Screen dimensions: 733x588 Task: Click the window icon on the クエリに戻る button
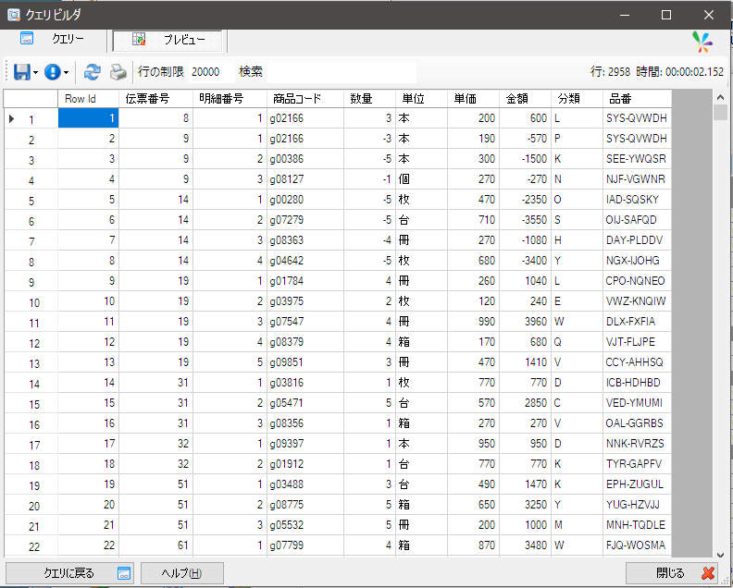point(124,573)
